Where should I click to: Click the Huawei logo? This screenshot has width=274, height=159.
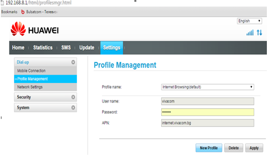[34, 29]
